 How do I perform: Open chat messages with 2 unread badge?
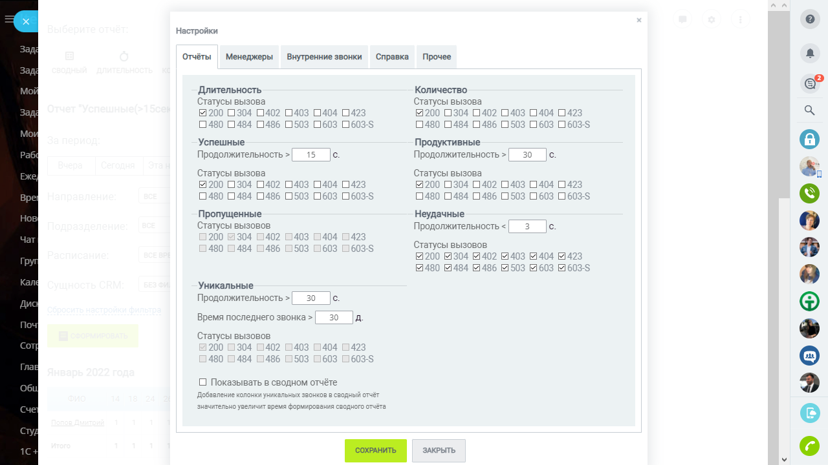point(809,83)
